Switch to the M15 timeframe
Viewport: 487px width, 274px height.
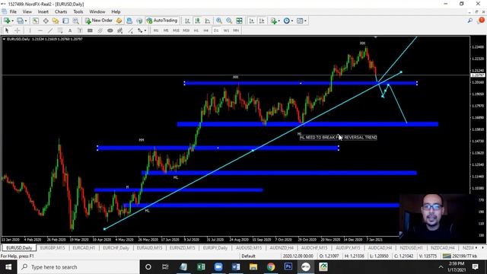(176, 30)
